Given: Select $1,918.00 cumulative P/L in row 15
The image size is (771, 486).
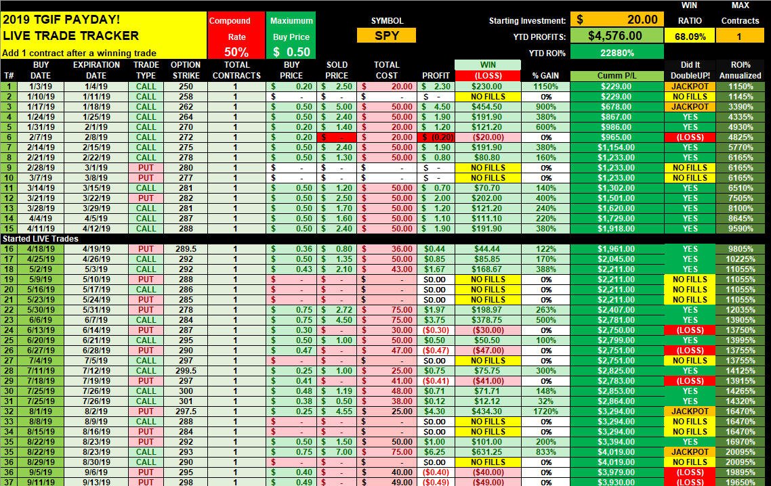Looking at the screenshot, I should pyautogui.click(x=617, y=229).
